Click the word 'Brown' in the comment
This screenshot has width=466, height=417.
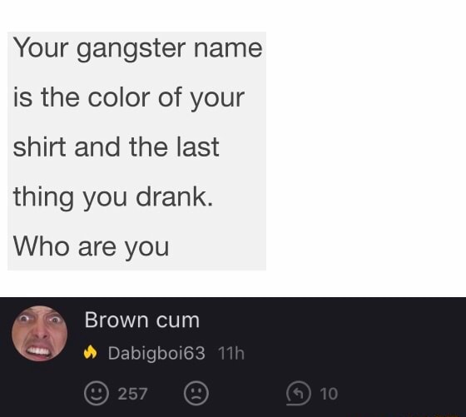(x=116, y=320)
